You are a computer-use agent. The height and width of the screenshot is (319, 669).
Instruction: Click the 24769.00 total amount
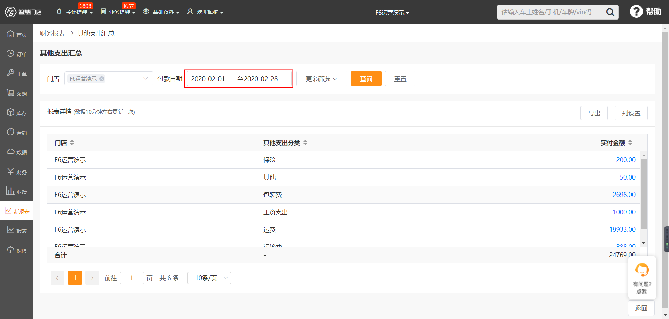click(622, 255)
